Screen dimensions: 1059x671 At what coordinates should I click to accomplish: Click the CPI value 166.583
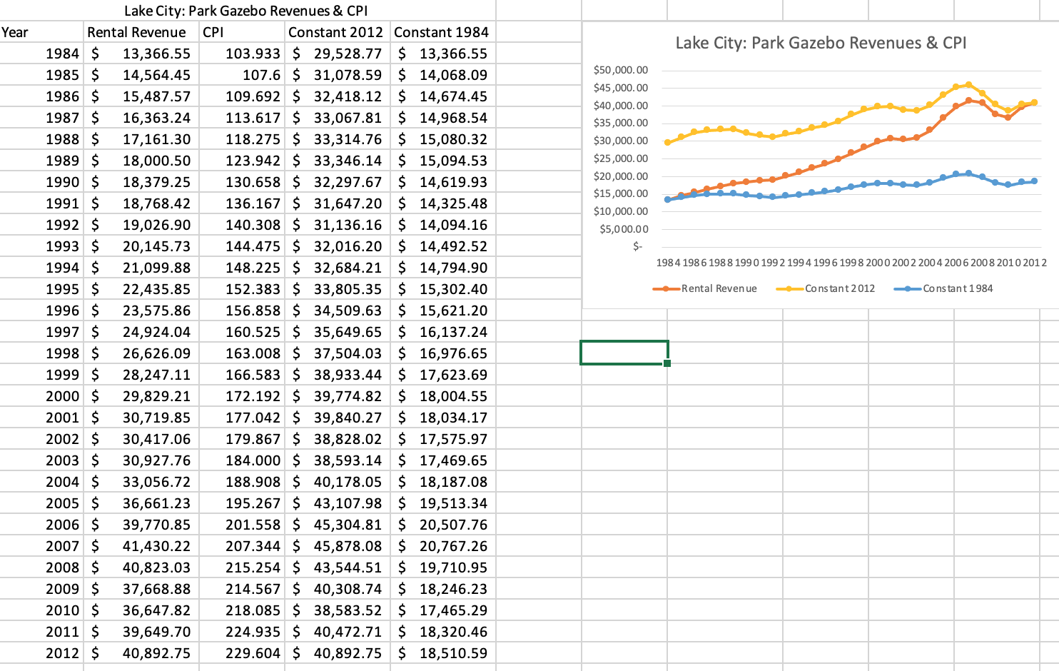click(x=242, y=375)
